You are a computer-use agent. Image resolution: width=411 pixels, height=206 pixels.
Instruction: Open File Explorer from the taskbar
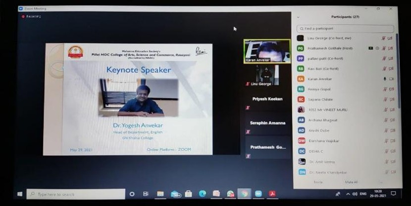(x=160, y=194)
